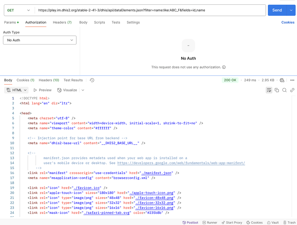Click the ./manifest.json link
This screenshot has width=297, height=225.
point(156,173)
